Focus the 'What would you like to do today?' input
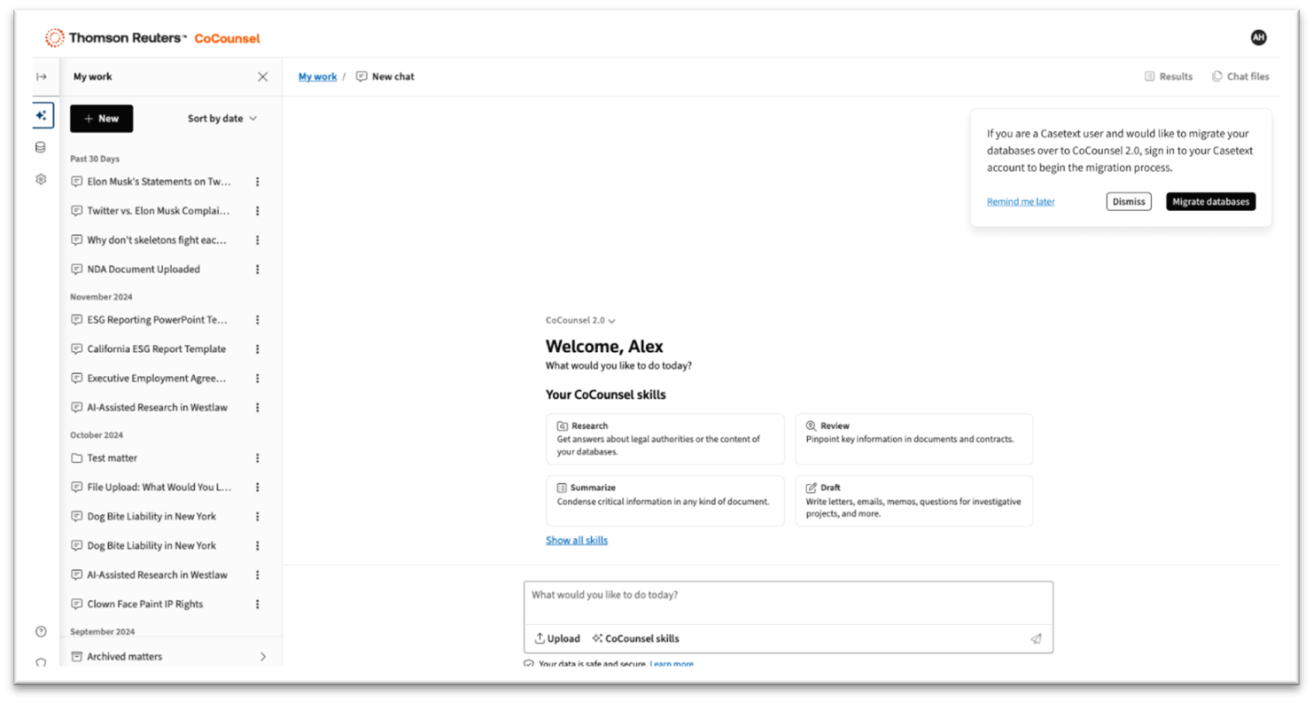The image size is (1313, 703). click(789, 602)
